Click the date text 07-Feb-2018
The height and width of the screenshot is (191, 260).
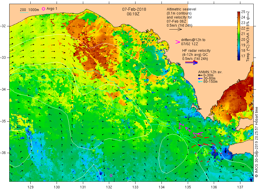(134, 9)
